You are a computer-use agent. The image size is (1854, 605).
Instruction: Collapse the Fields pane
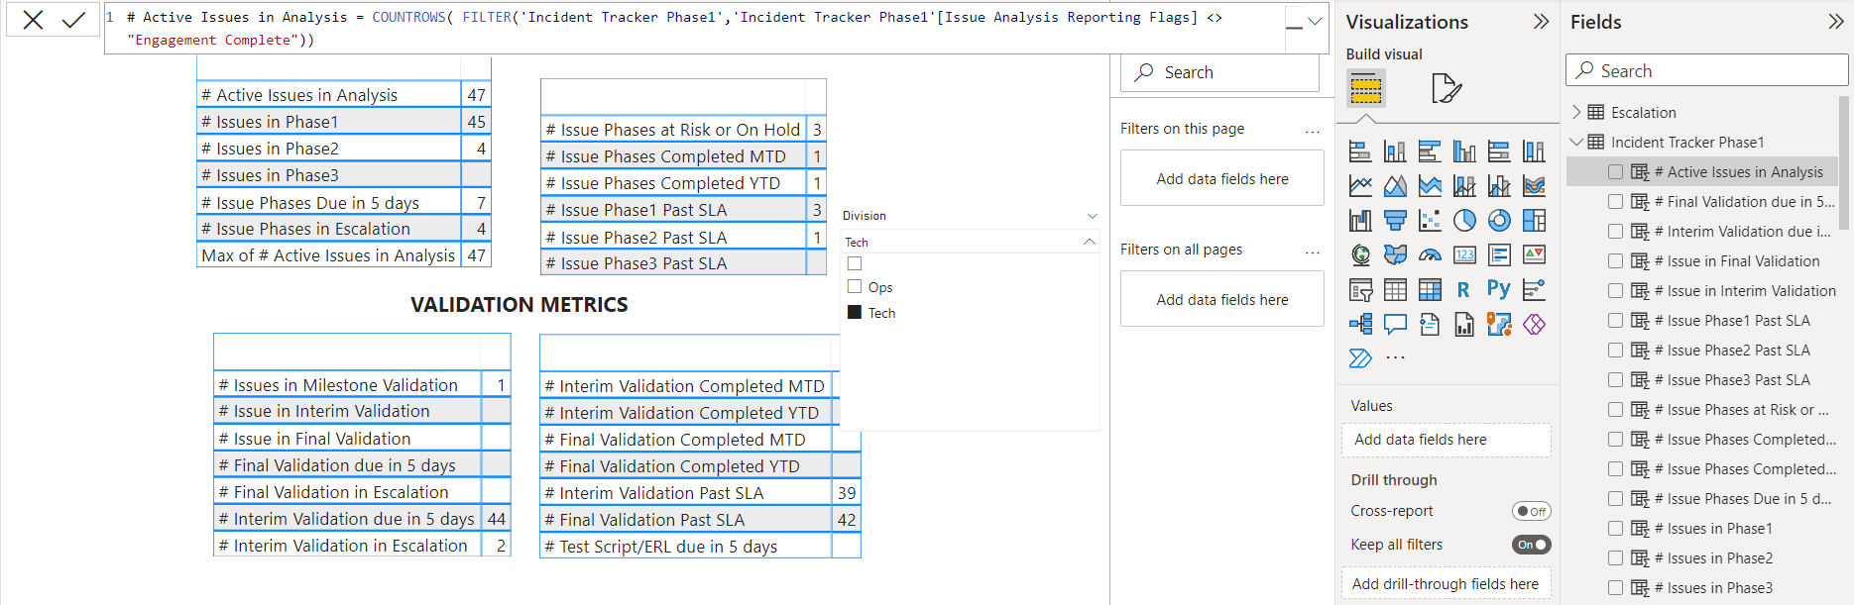1836,22
